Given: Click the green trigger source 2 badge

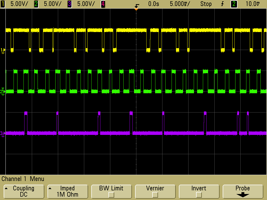Looking at the screenshot, I should pos(234,4).
